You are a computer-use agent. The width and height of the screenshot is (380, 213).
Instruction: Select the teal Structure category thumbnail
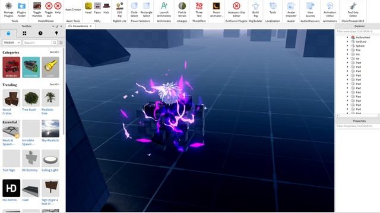31,67
